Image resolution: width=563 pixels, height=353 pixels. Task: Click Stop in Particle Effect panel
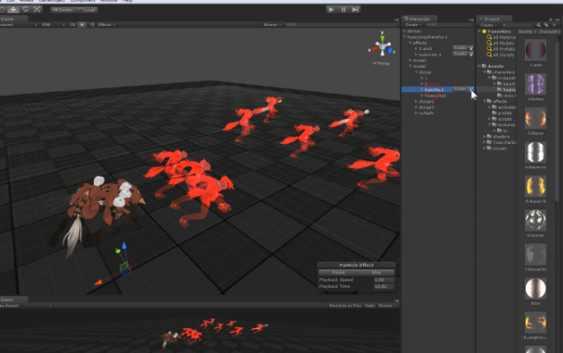coord(376,272)
